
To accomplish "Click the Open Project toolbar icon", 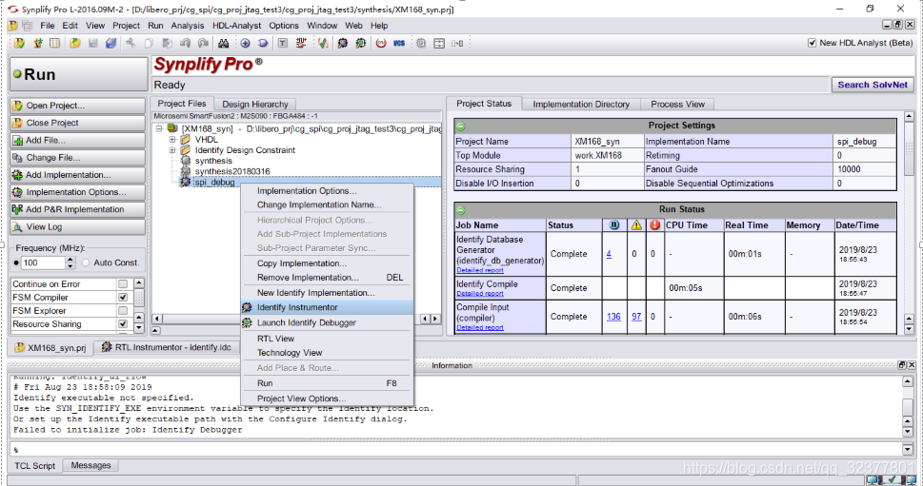I will point(19,43).
